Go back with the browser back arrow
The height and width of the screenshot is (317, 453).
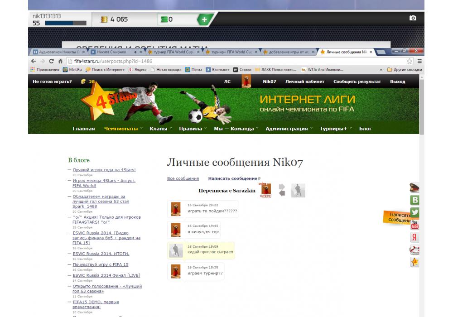pos(34,61)
